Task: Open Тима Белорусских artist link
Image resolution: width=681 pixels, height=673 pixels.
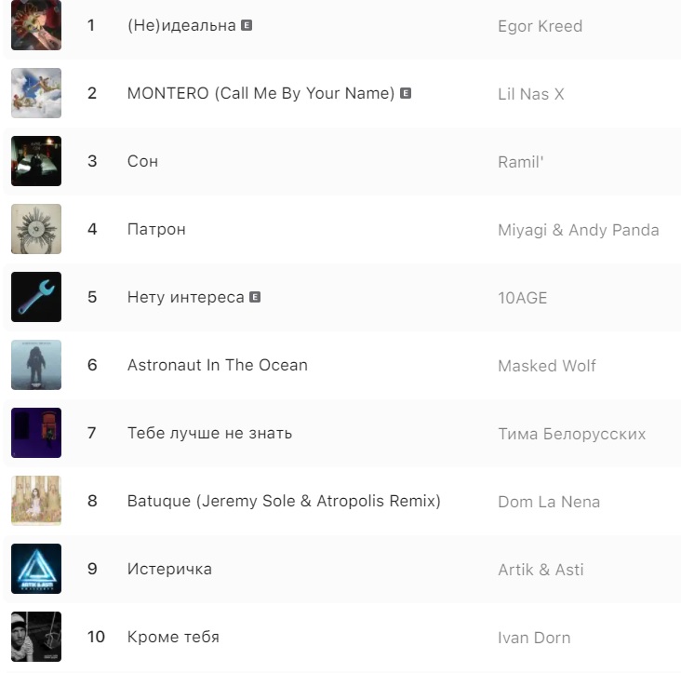Action: [571, 434]
